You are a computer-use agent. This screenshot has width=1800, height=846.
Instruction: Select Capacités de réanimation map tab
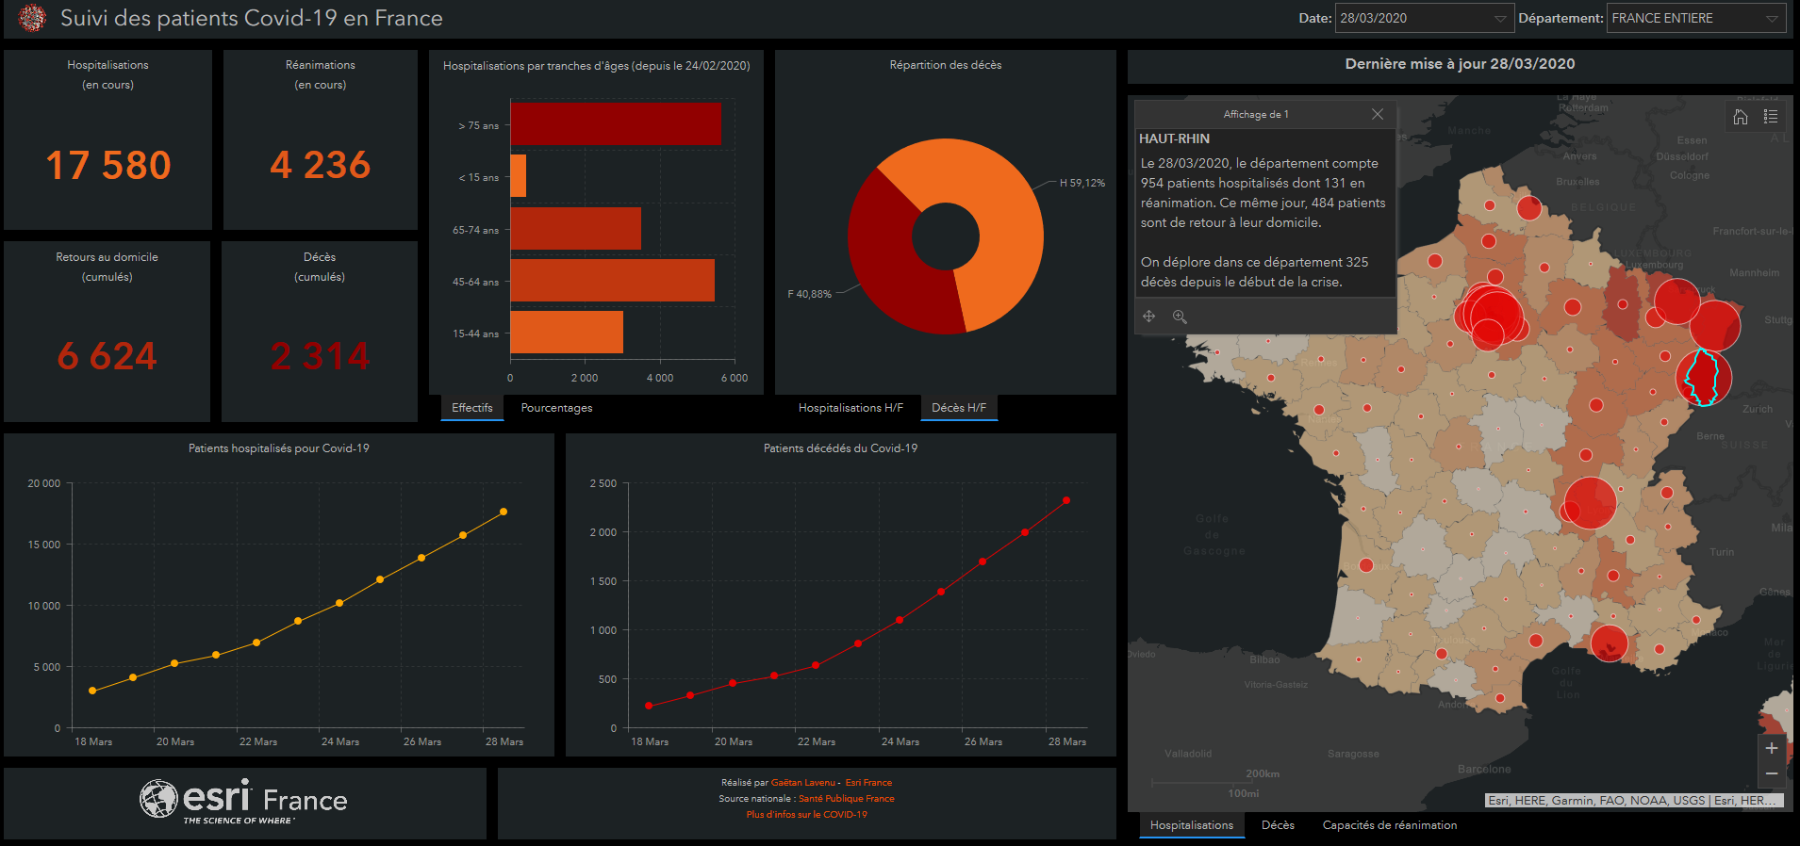coord(1390,825)
